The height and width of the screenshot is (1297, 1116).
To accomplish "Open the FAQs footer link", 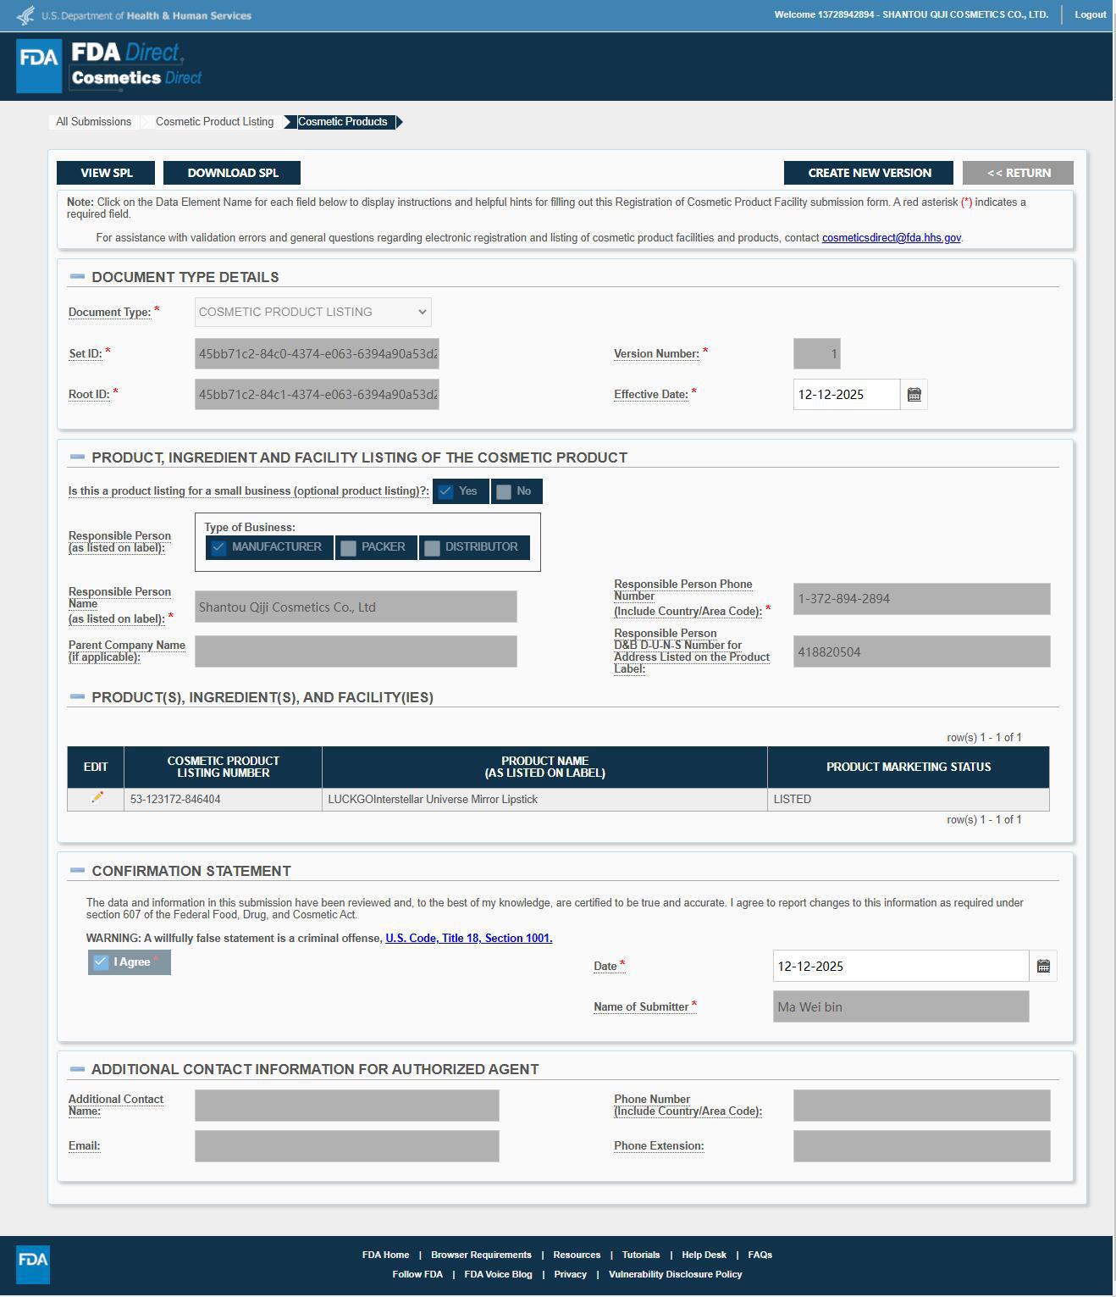I will (x=760, y=1255).
